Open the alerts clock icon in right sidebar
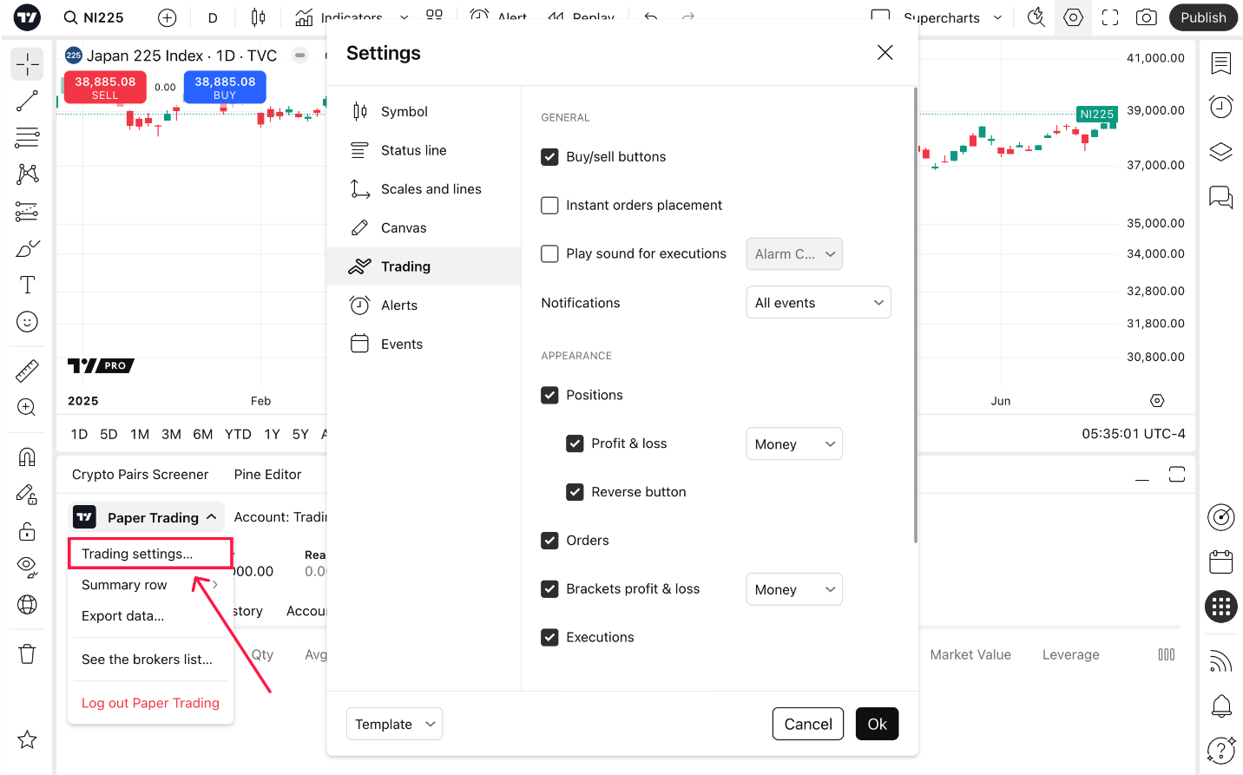 [1221, 107]
